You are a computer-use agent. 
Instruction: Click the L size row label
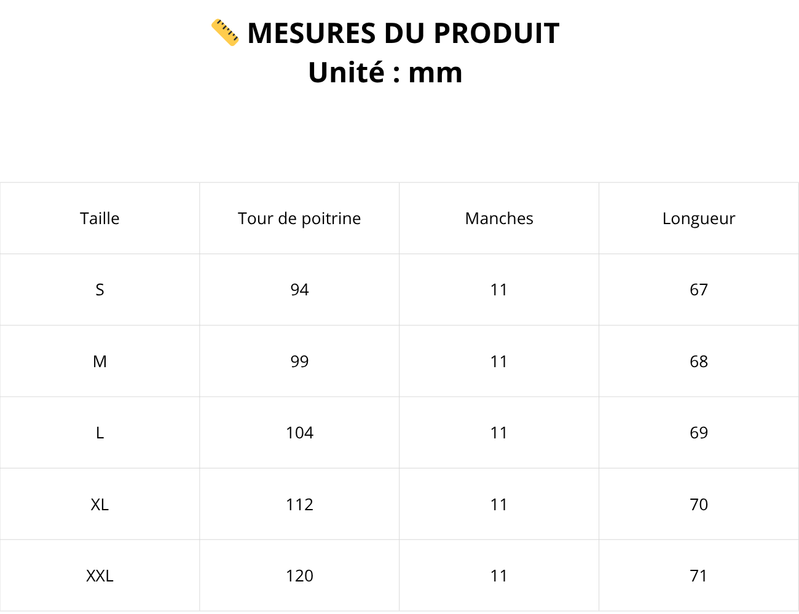[x=100, y=433]
